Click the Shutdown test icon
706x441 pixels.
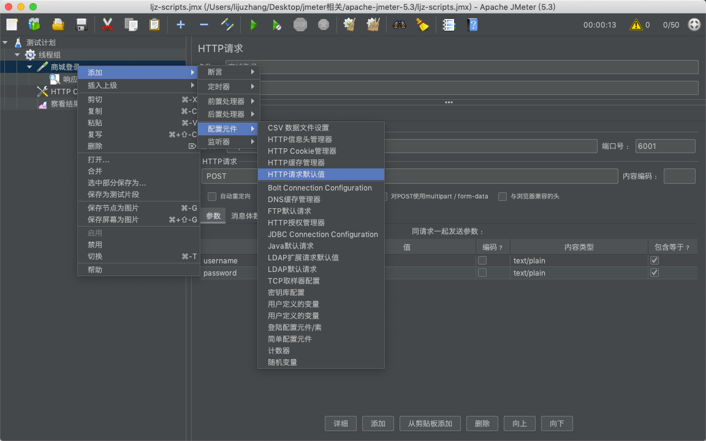pyautogui.click(x=324, y=24)
